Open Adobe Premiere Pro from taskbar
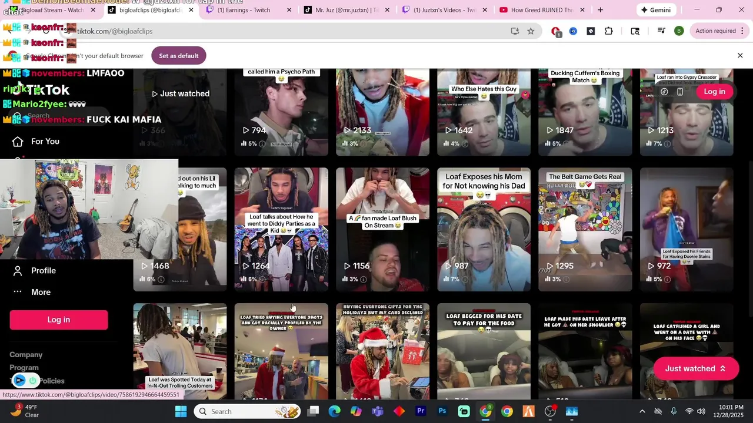 pyautogui.click(x=421, y=411)
